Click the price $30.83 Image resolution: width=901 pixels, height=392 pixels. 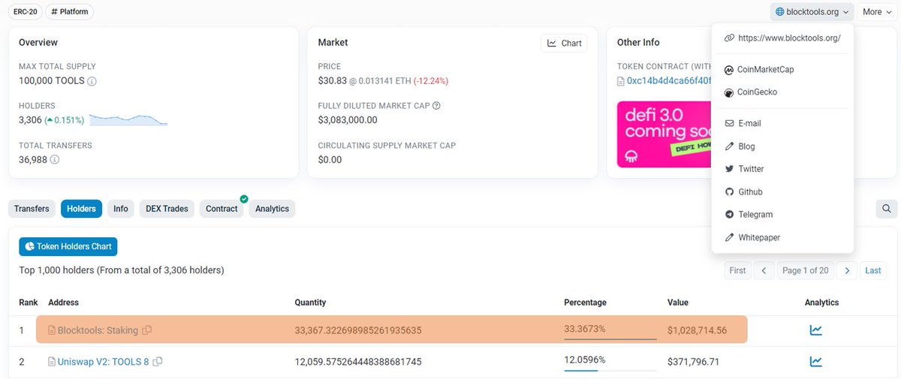(332, 80)
